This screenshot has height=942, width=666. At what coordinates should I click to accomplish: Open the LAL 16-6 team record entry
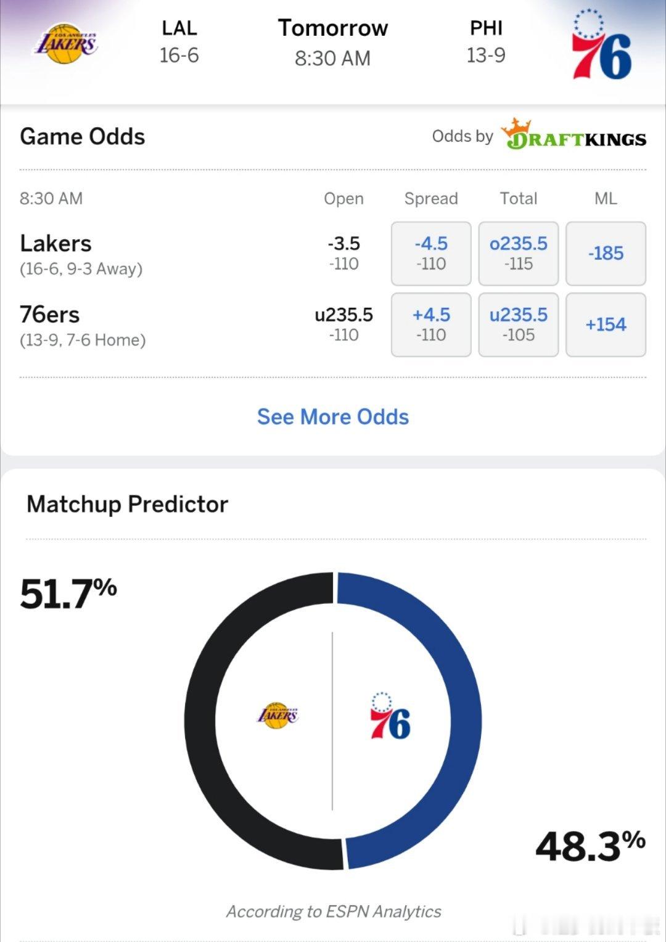point(179,42)
